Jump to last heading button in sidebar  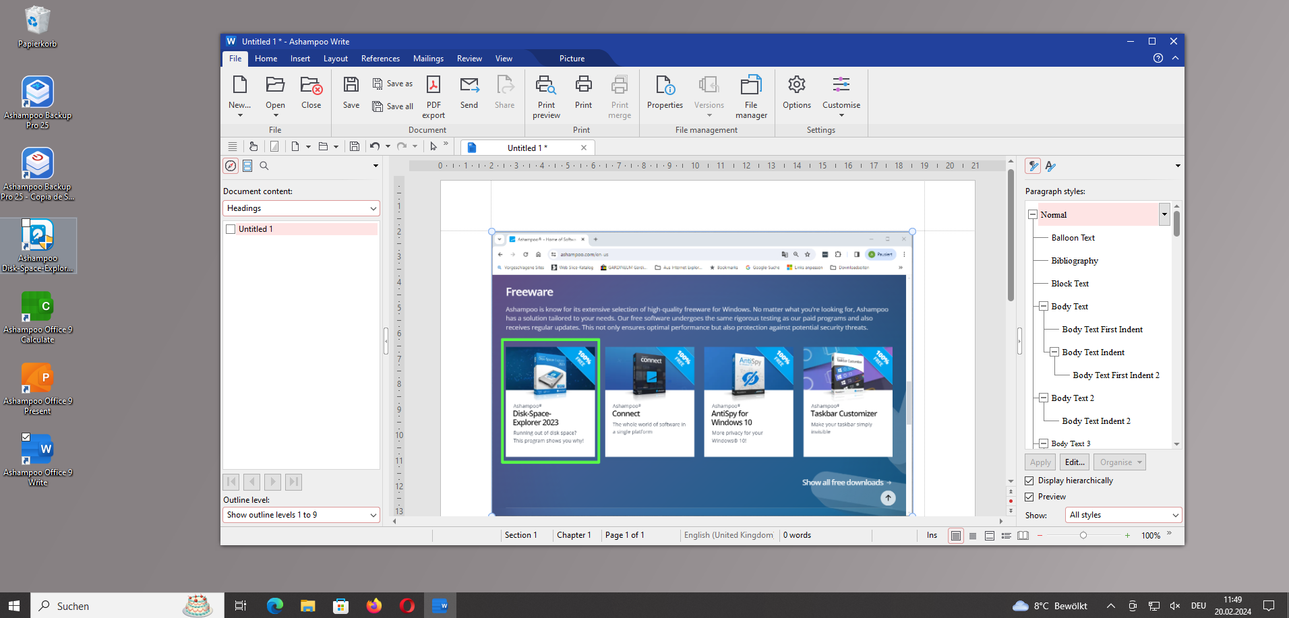point(293,482)
